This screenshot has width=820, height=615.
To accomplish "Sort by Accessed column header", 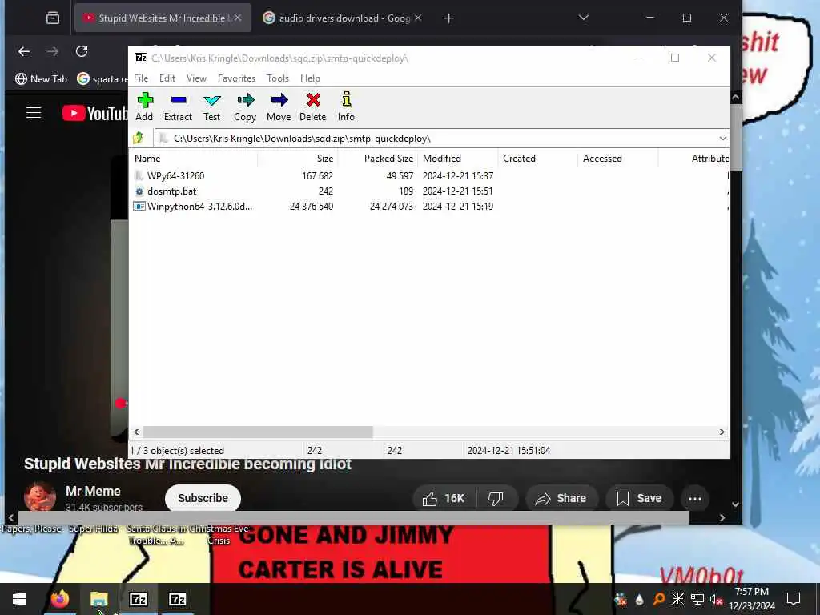I will (x=617, y=159).
